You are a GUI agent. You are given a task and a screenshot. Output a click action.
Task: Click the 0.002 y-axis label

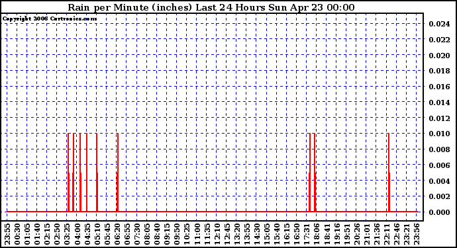(x=439, y=196)
